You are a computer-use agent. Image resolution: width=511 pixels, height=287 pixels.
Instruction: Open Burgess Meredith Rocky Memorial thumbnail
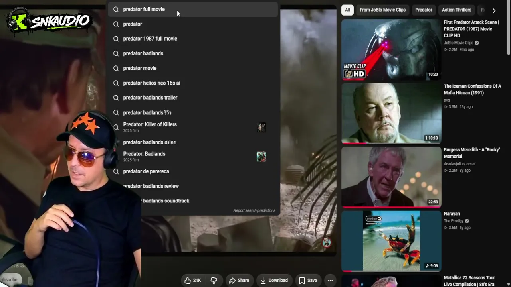tap(391, 177)
